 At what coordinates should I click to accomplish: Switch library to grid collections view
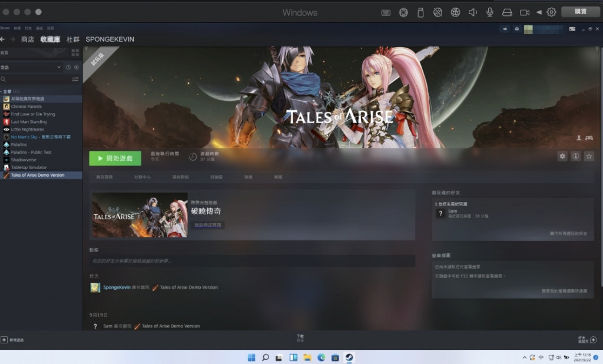click(x=75, y=52)
